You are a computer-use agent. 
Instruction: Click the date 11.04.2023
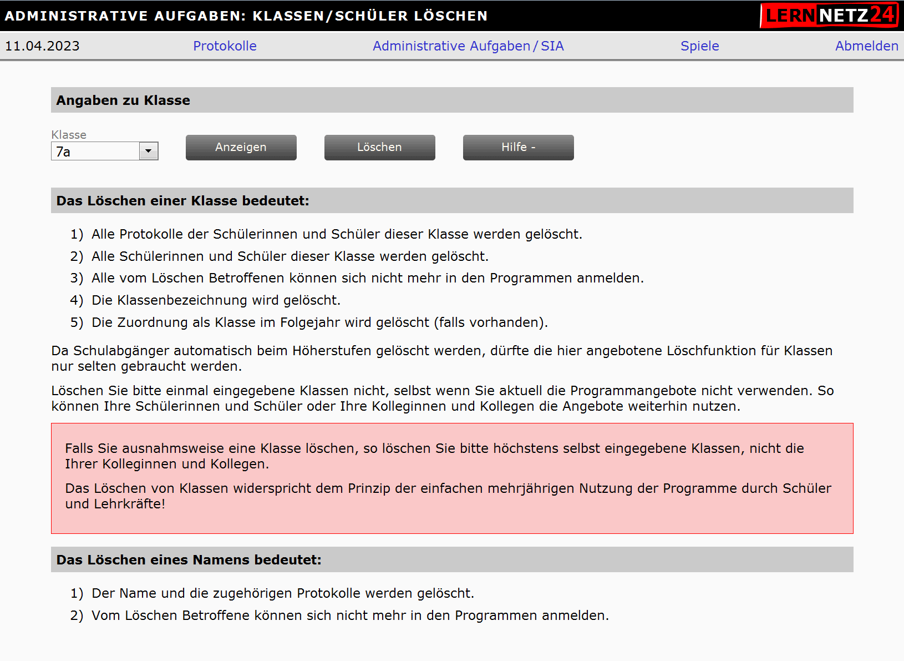42,46
